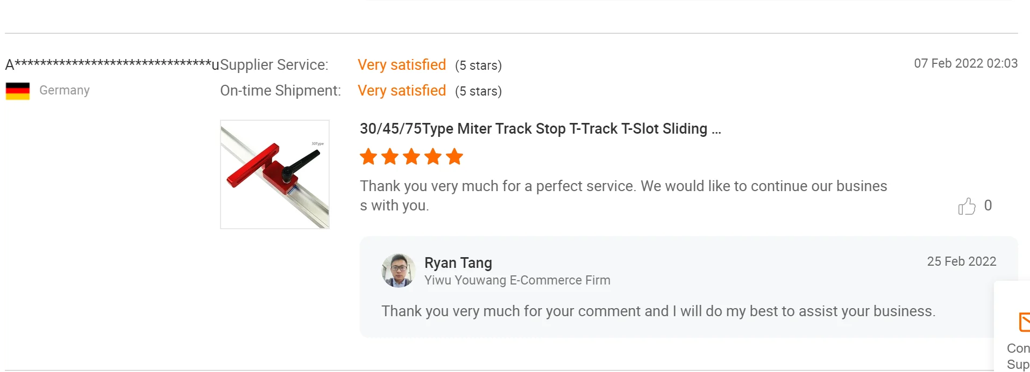Viewport: 1030px width, 372px height.
Task: Click the reply date 25 Feb 2022
Action: pos(961,261)
